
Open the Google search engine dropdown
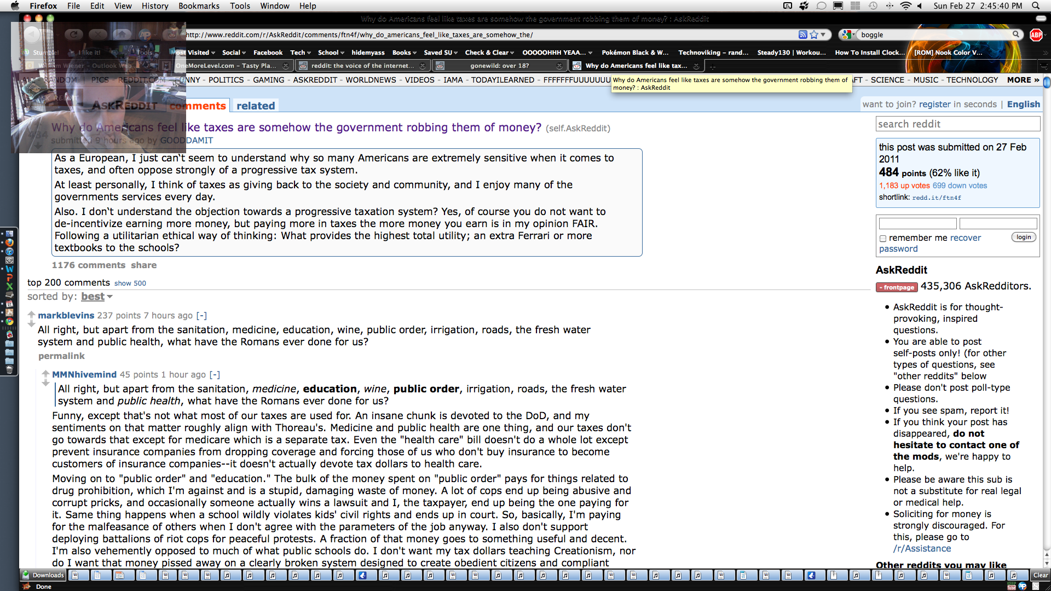click(x=848, y=34)
